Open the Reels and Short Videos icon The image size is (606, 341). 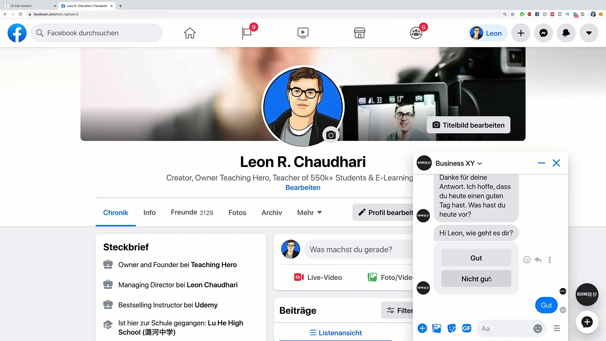coord(303,33)
